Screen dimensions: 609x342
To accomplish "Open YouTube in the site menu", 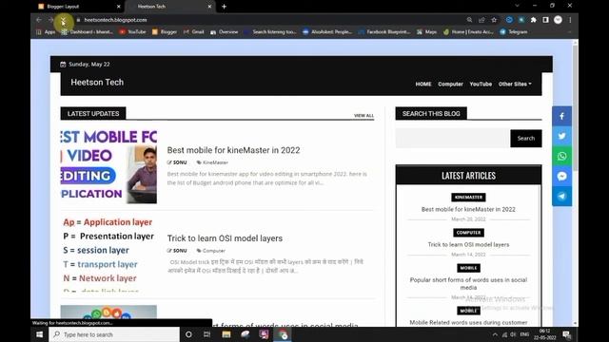I will (x=481, y=85).
